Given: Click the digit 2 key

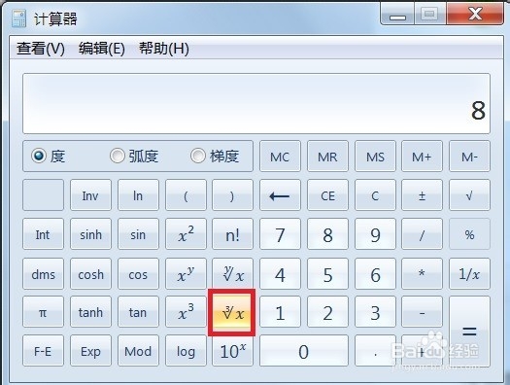Looking at the screenshot, I should [327, 312].
